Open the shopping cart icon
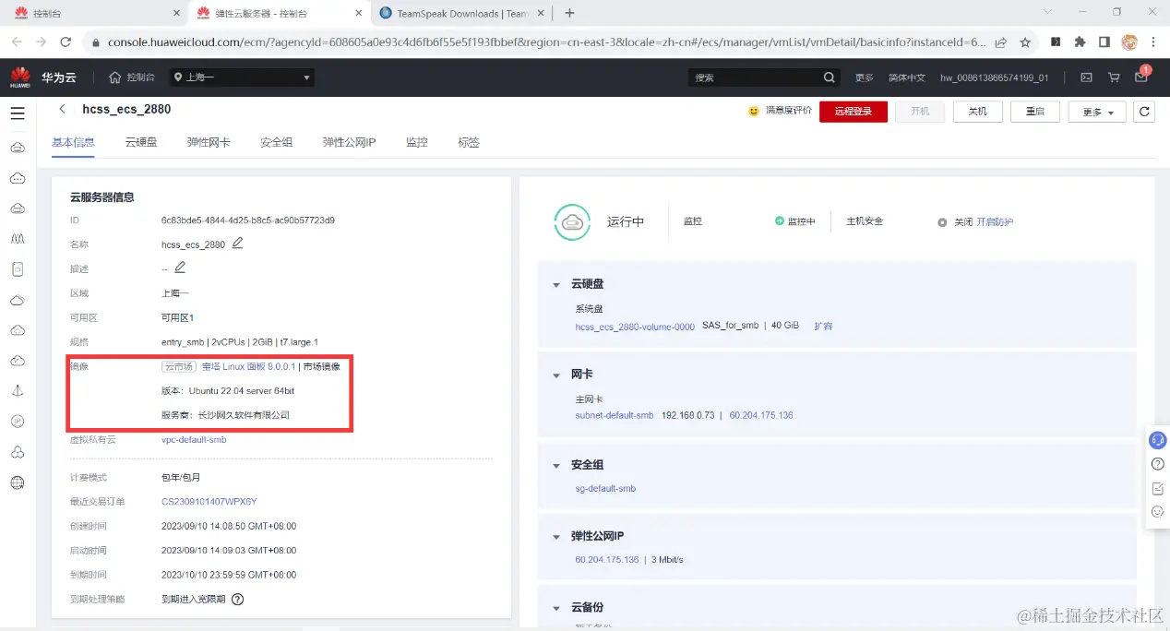This screenshot has height=631, width=1170. [x=1114, y=77]
